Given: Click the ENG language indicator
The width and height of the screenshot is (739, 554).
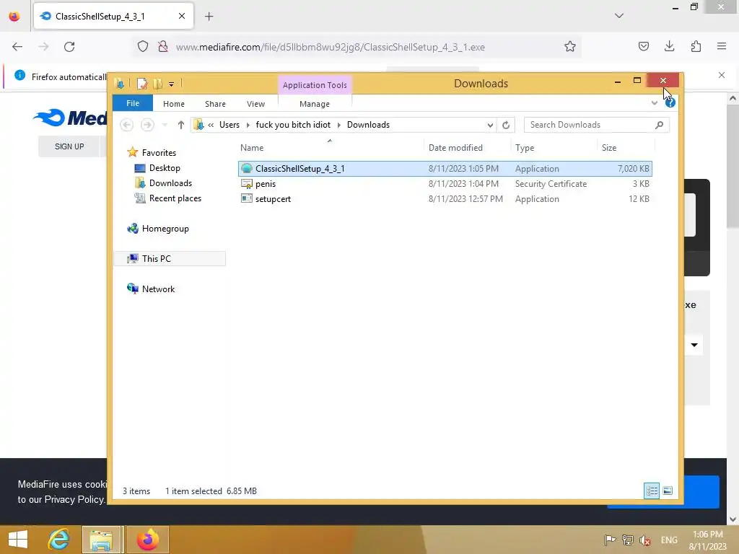Looking at the screenshot, I should click(x=669, y=540).
